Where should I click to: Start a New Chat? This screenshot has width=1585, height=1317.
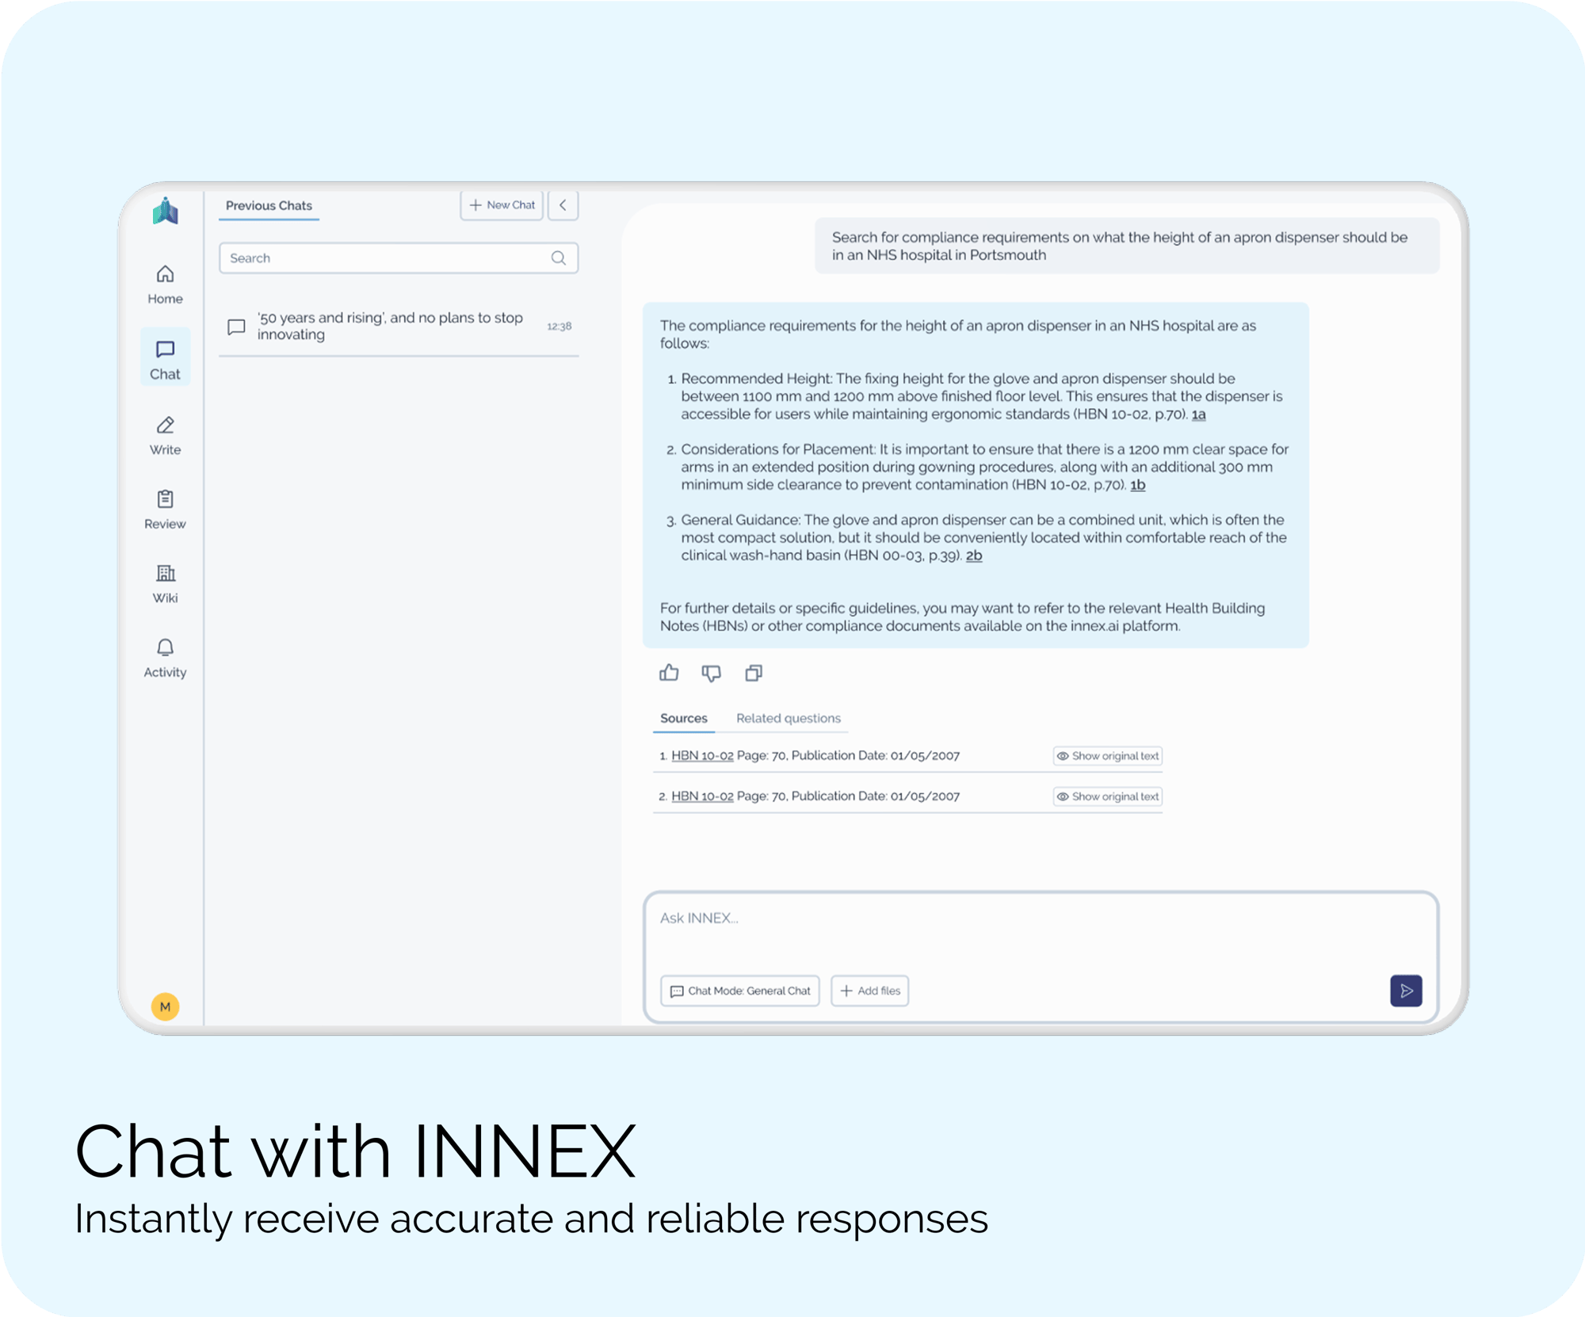[x=502, y=205]
